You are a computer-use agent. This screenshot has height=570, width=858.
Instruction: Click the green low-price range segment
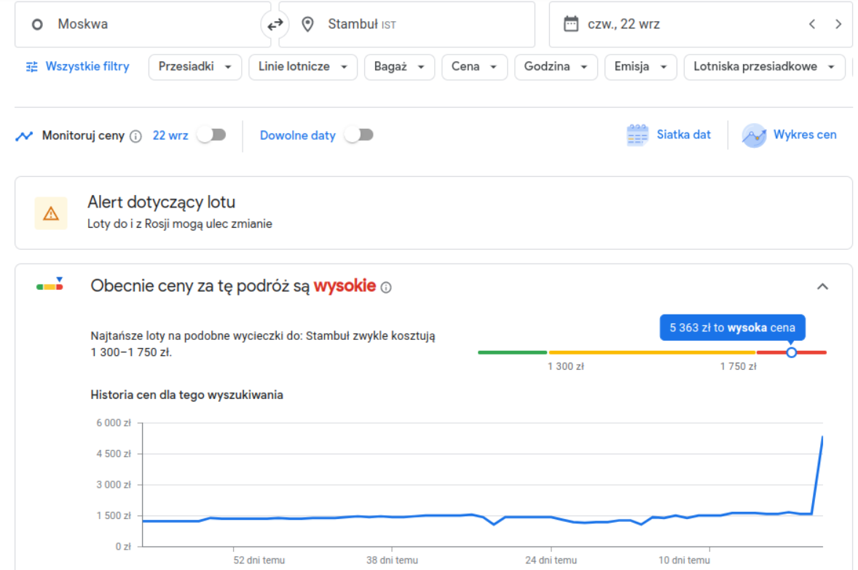[x=512, y=352]
